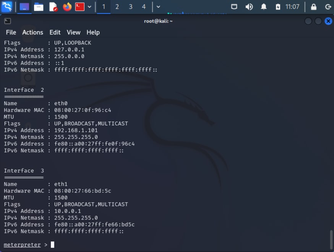Click the loopback IPv6 address ::1

point(60,63)
